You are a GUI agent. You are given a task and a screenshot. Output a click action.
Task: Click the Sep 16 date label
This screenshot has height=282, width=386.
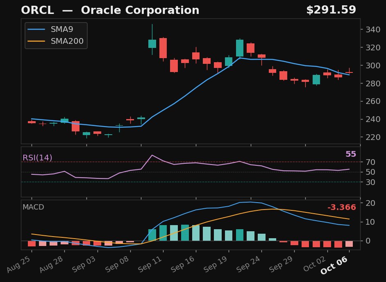pyautogui.click(x=183, y=264)
